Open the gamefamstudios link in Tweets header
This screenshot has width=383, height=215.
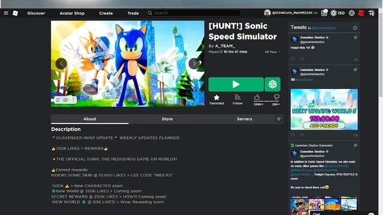coord(324,28)
